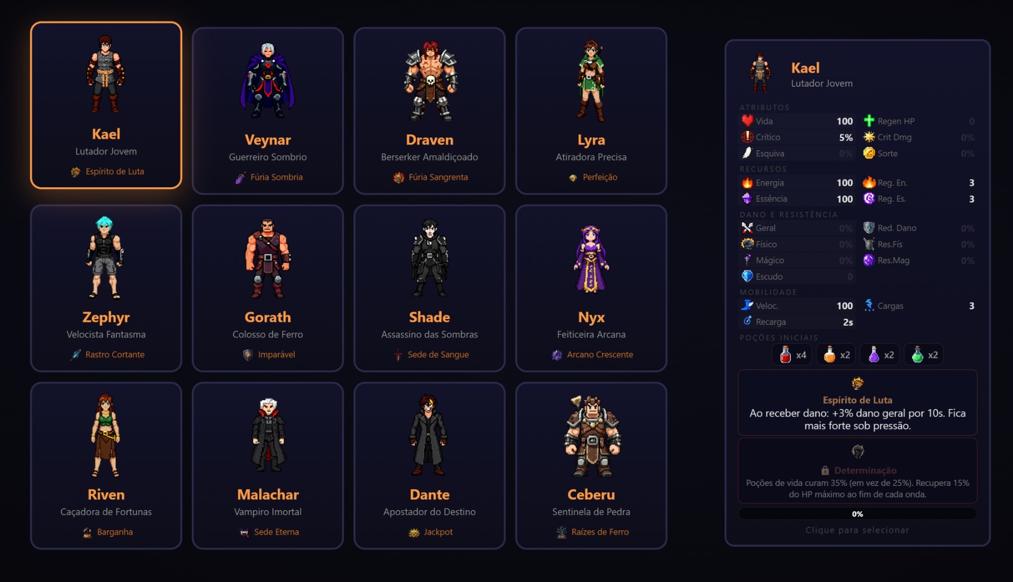Click the Espírito de Luta passive icon
This screenshot has width=1013, height=582.
857,383
